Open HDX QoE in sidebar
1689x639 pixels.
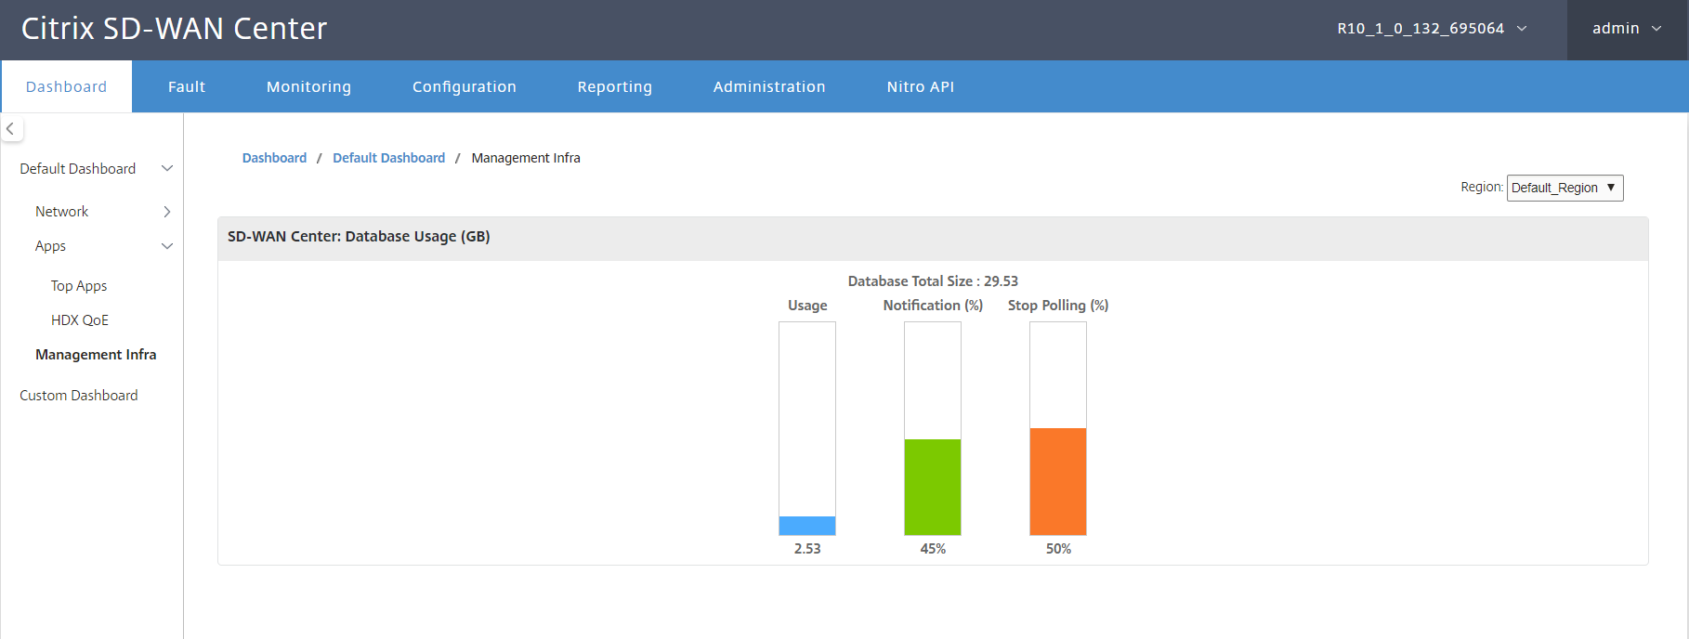pos(80,320)
